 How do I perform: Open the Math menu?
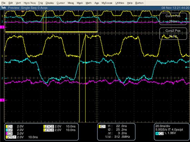tap(88, 3)
